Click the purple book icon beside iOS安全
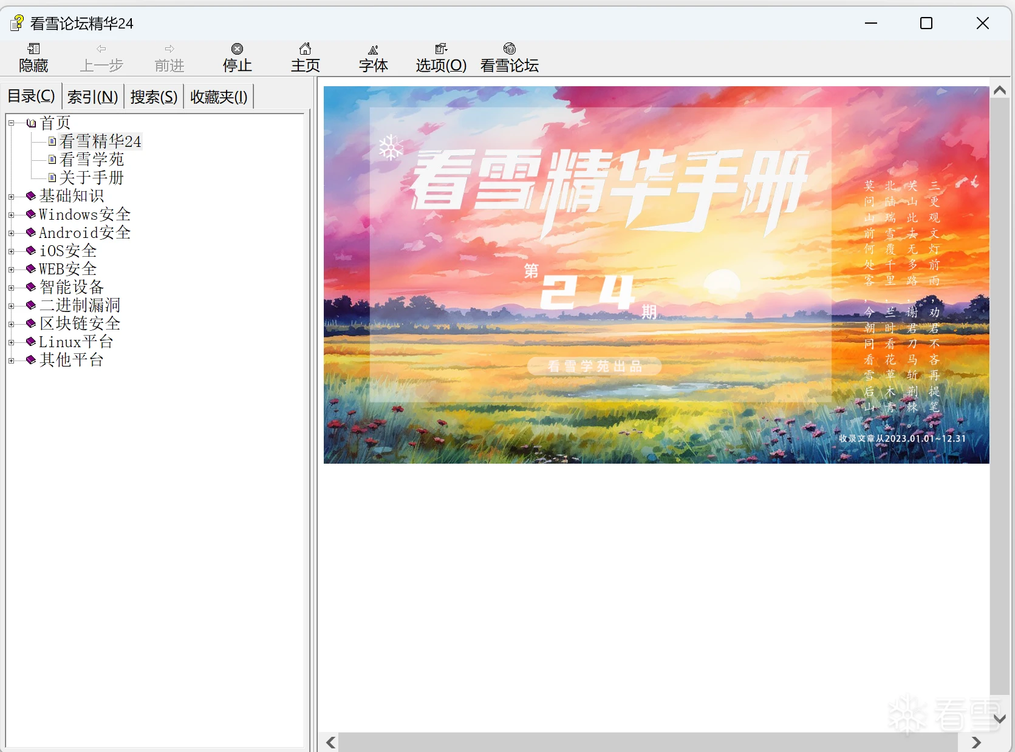 (31, 251)
